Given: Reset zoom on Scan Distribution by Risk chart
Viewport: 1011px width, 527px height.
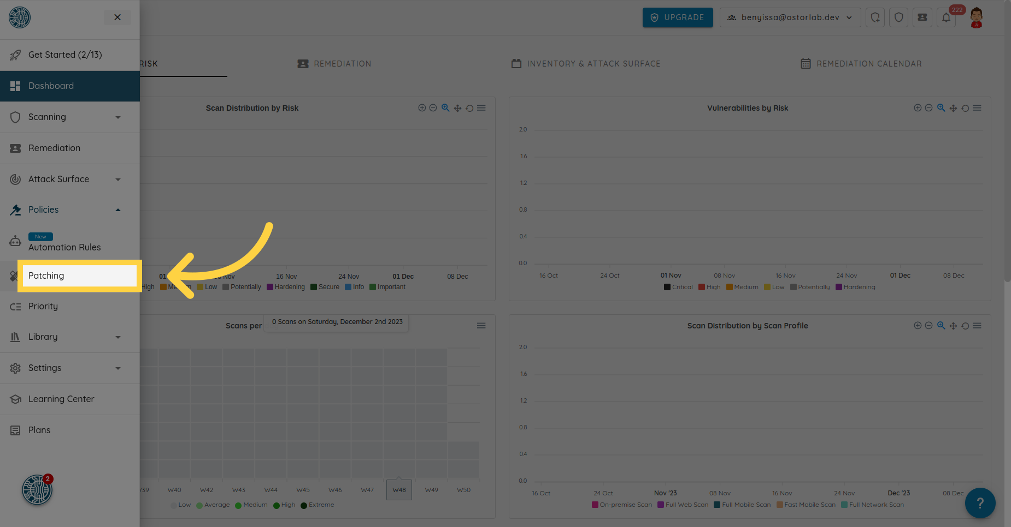Looking at the screenshot, I should pyautogui.click(x=469, y=108).
